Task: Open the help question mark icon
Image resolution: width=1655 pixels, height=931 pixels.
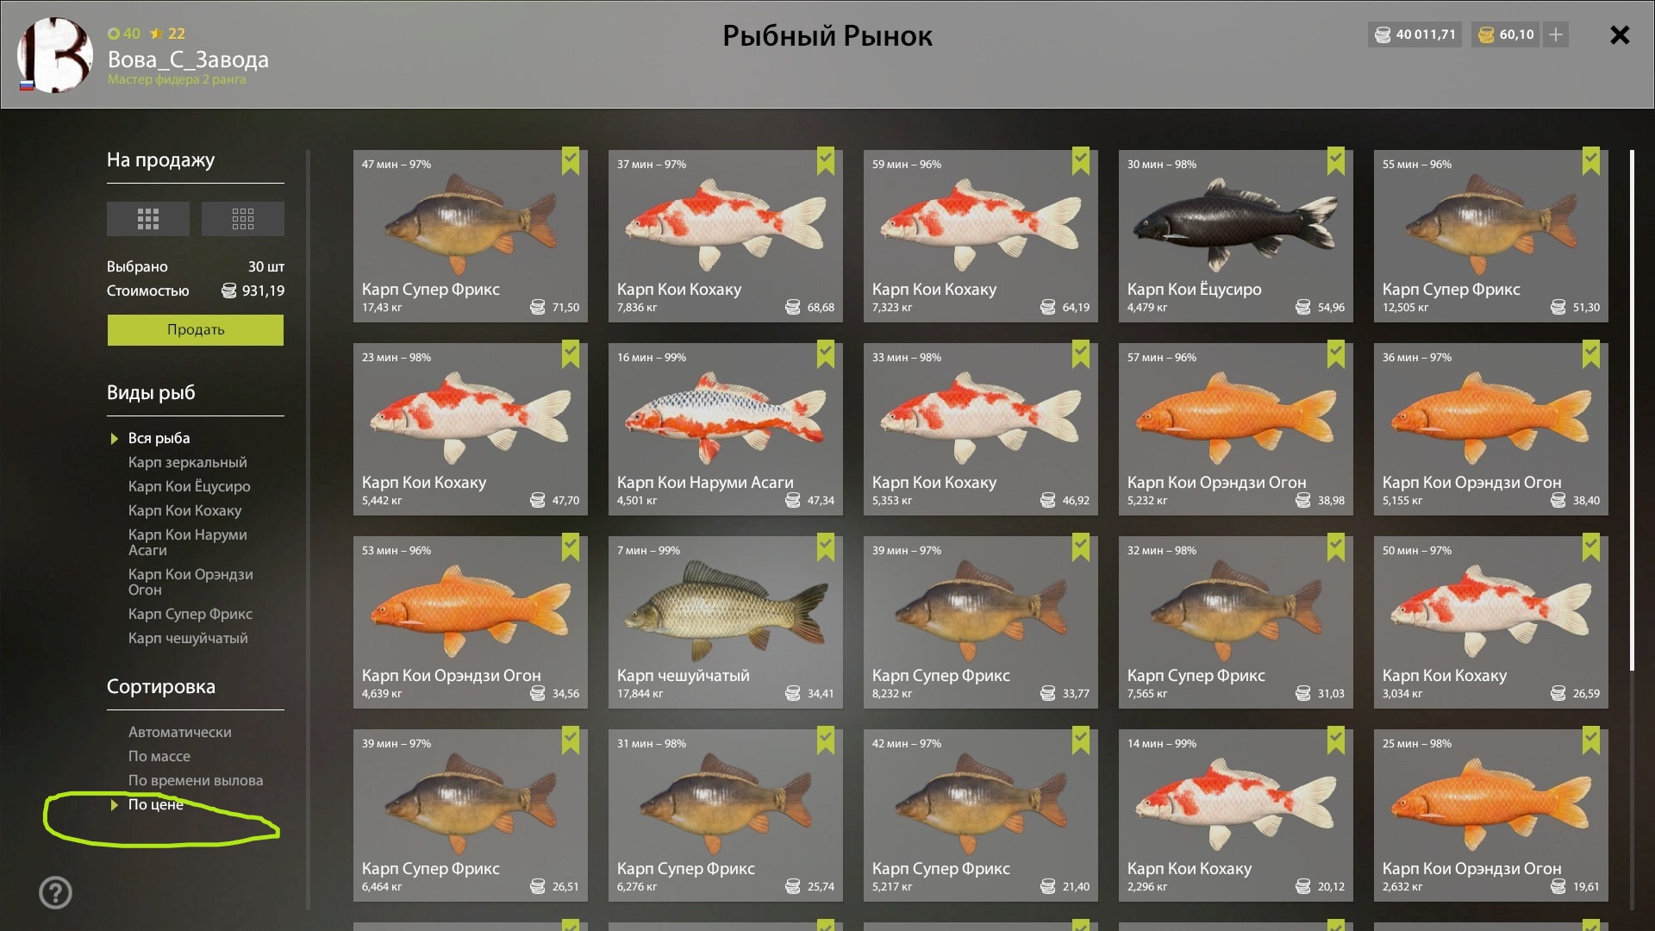Action: 56,892
